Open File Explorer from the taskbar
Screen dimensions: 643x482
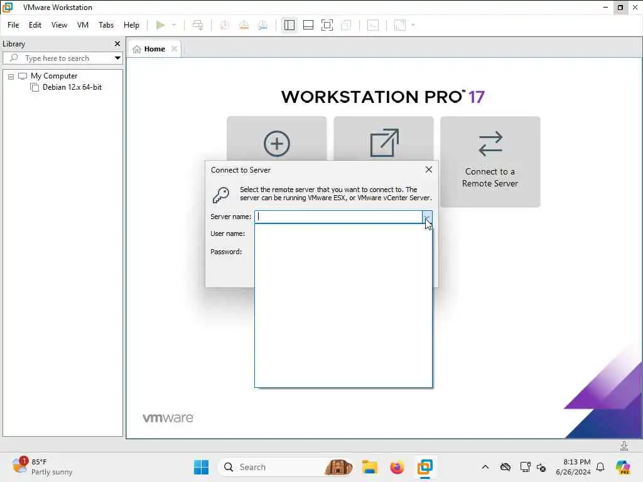point(369,467)
